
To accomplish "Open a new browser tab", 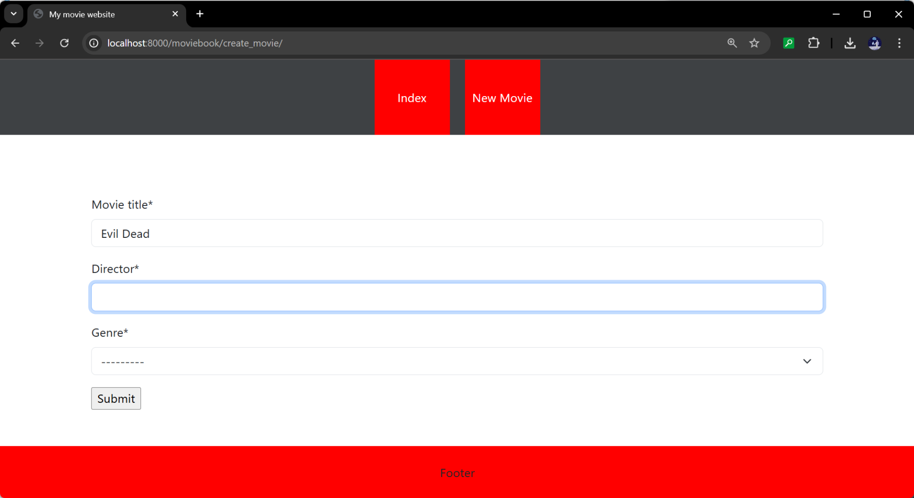I will point(200,14).
